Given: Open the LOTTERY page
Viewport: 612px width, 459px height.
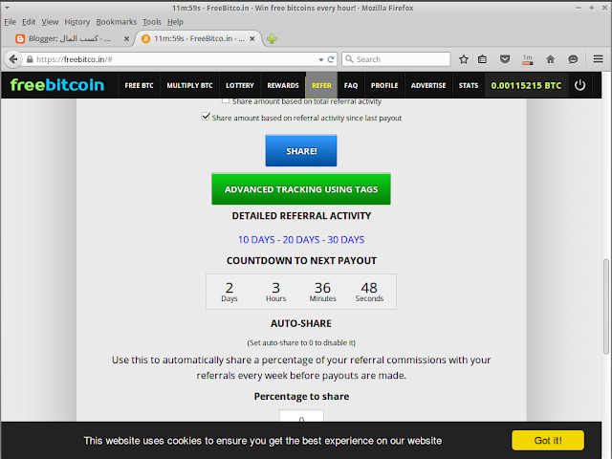Looking at the screenshot, I should click(240, 85).
